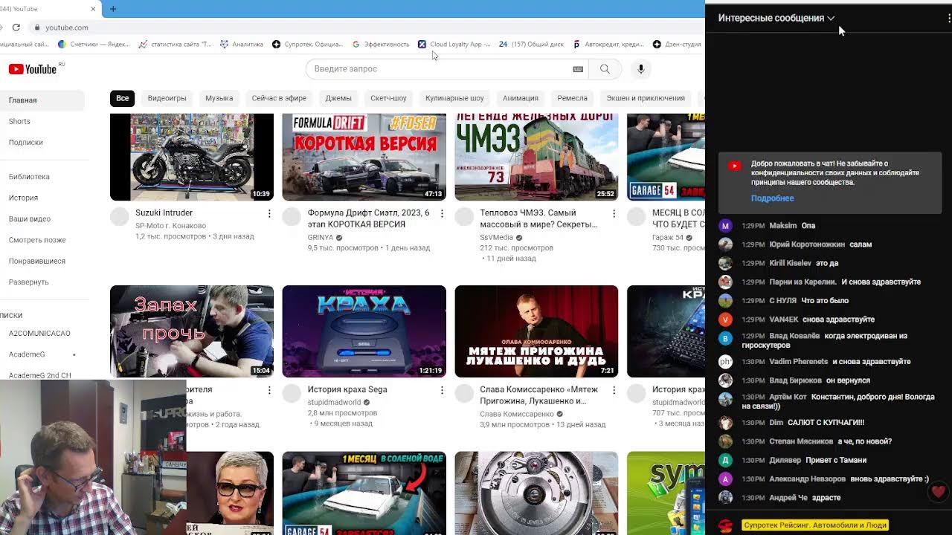Select the Джемы filter chip
The height and width of the screenshot is (535, 952).
338,98
